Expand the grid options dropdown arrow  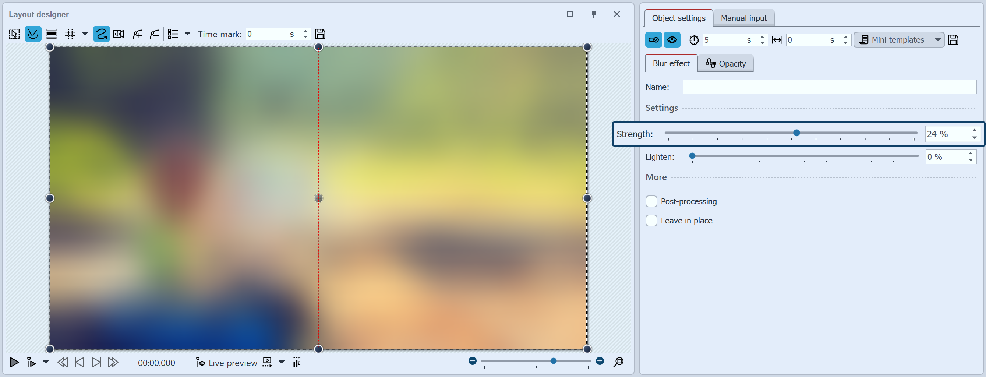coord(85,34)
